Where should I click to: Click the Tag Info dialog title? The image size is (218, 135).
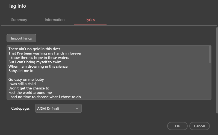[x=17, y=6]
